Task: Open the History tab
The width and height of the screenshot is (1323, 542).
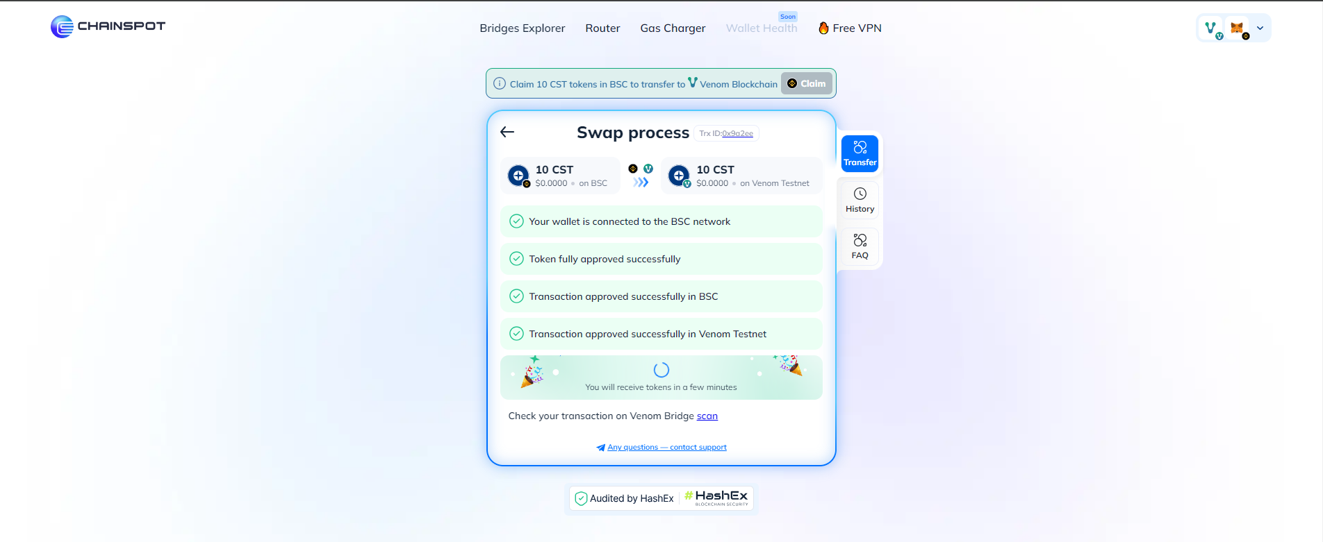Action: coord(860,200)
